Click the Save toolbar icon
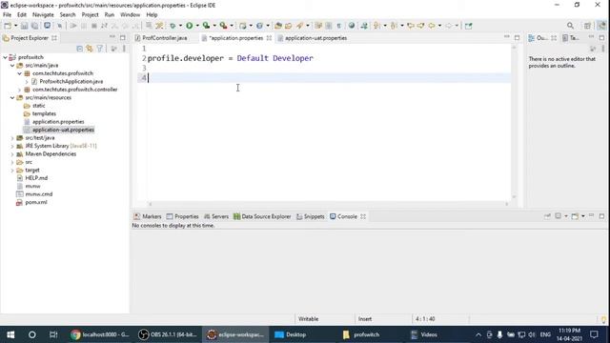Viewport: 610px width, 343px height. coord(25,26)
